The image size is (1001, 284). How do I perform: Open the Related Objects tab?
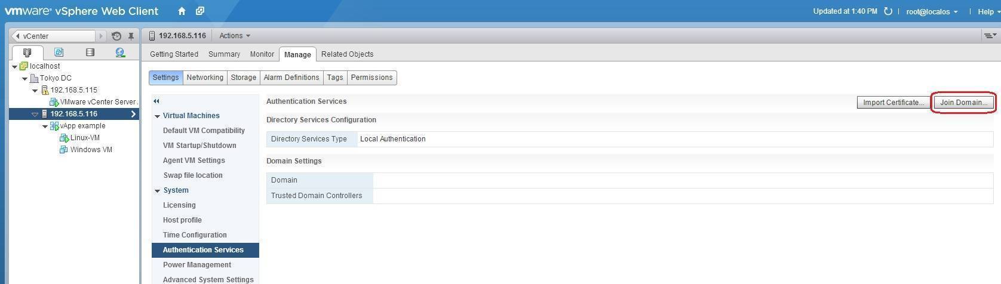pos(347,54)
